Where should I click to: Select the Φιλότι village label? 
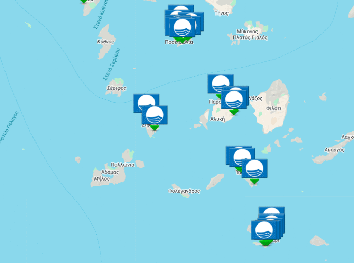pos(274,109)
